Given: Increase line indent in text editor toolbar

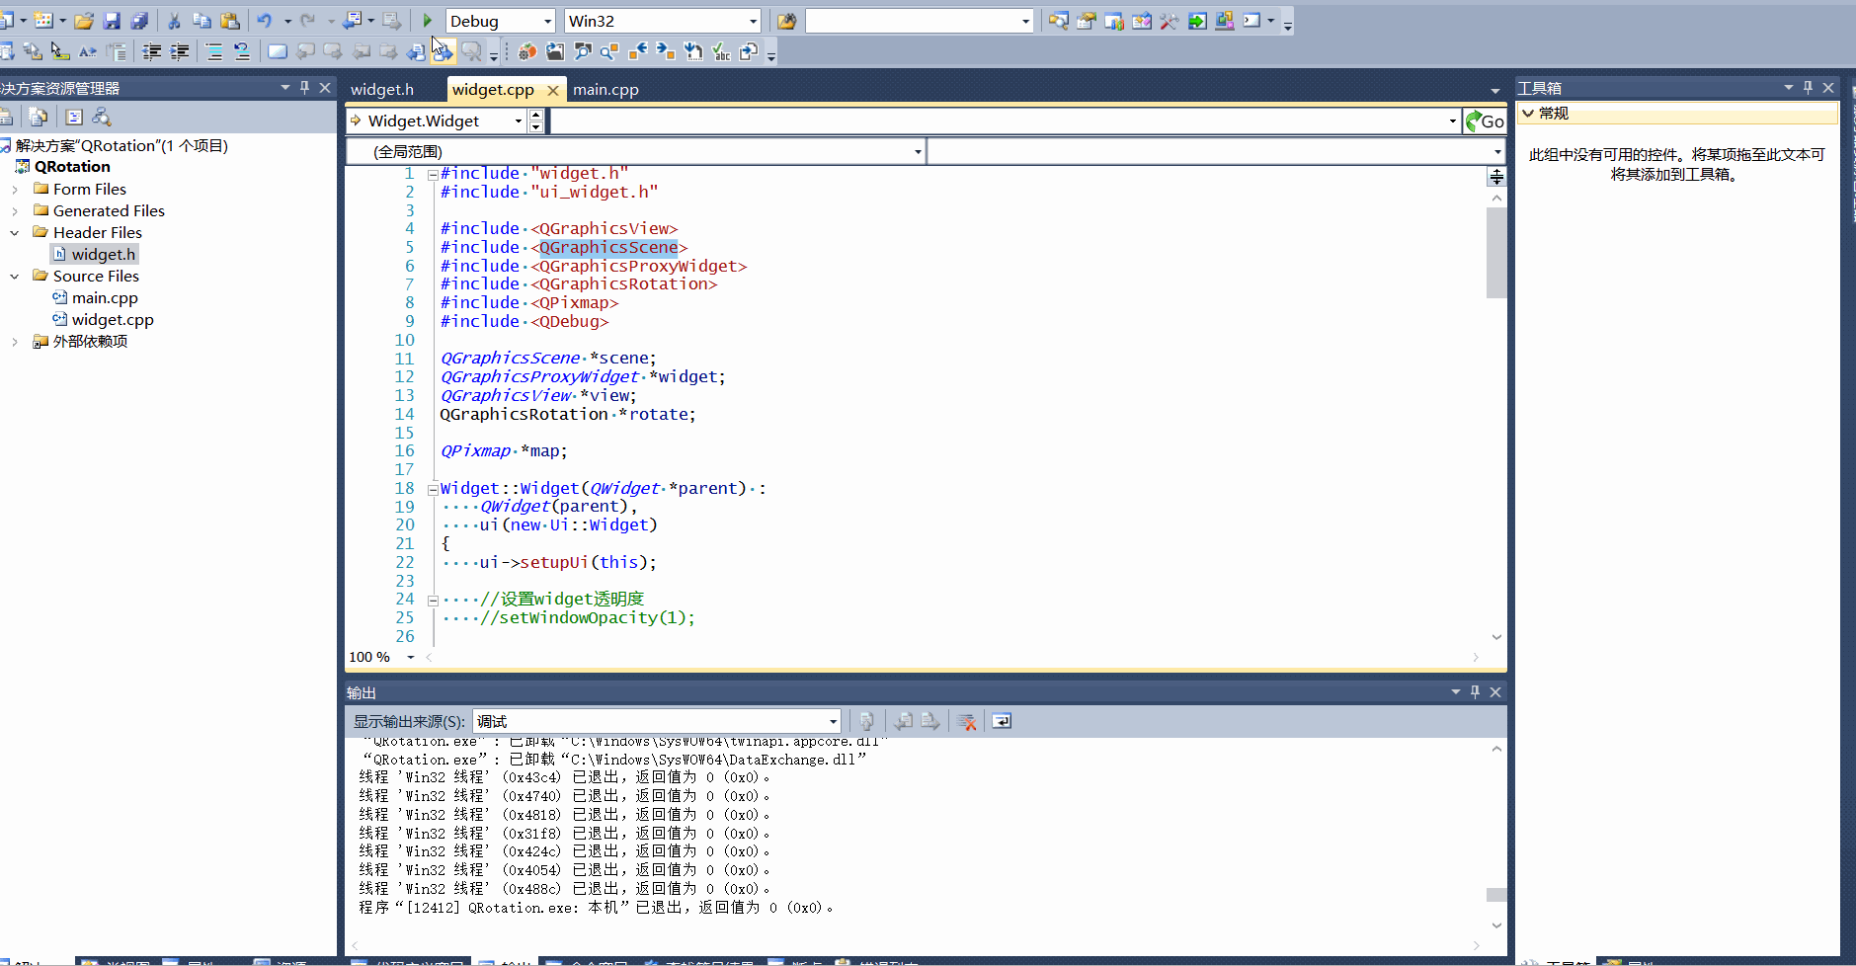Looking at the screenshot, I should 180,51.
